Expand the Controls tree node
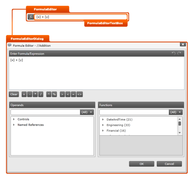The width and height of the screenshot is (194, 180). [14, 119]
